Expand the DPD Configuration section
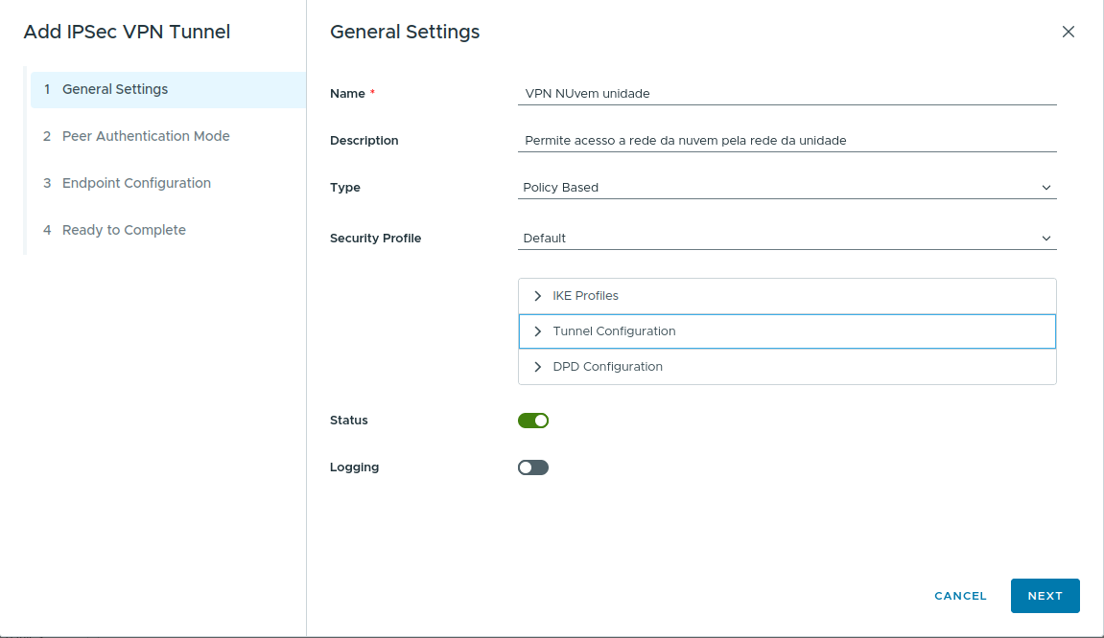Viewport: 1104px width, 638px height. point(538,367)
